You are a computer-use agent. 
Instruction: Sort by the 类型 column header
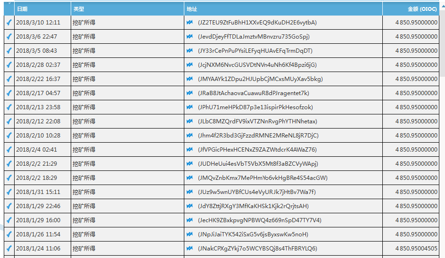click(127, 9)
